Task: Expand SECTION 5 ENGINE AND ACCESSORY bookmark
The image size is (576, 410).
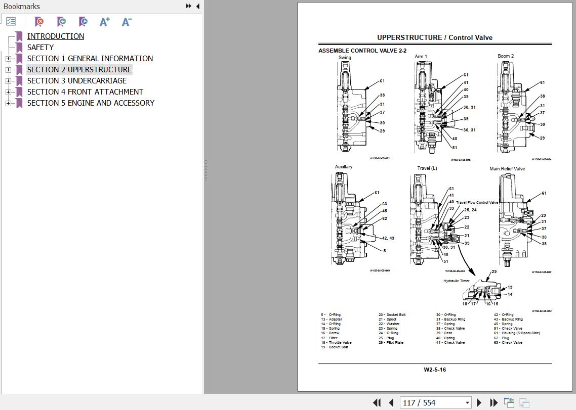Action: pos(8,103)
